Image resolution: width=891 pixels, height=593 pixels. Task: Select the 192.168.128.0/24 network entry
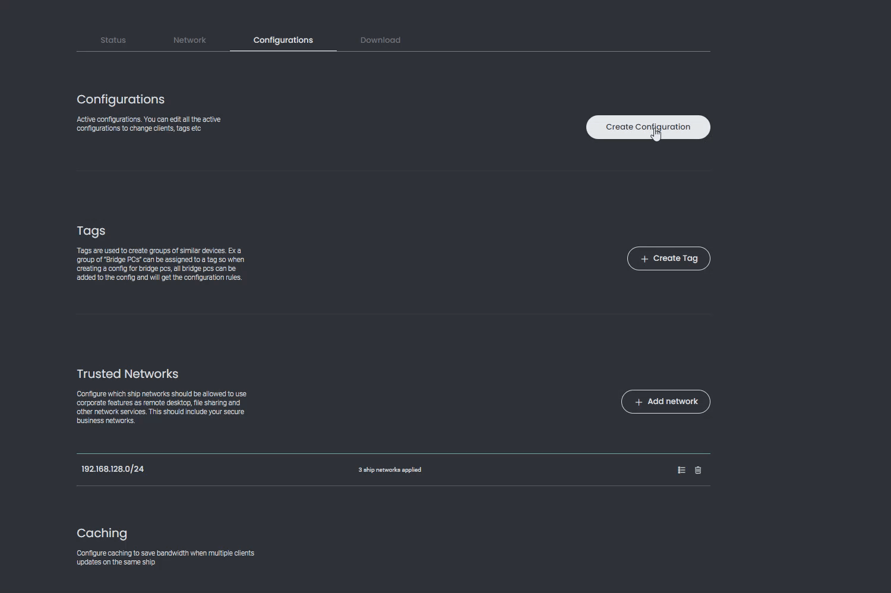pyautogui.click(x=112, y=469)
